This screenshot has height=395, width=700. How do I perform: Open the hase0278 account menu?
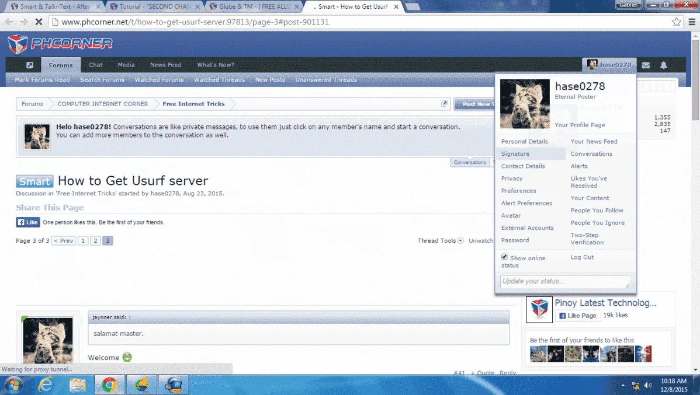(609, 65)
